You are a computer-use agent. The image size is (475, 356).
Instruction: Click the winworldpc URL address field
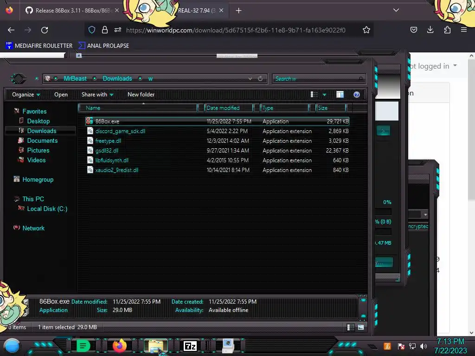tap(236, 30)
